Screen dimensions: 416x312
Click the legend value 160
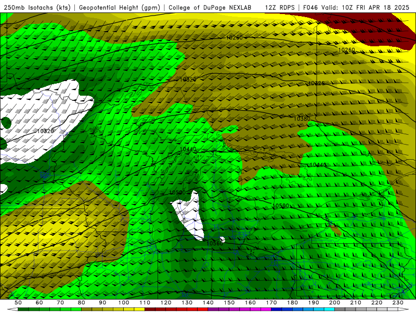pos(251,303)
